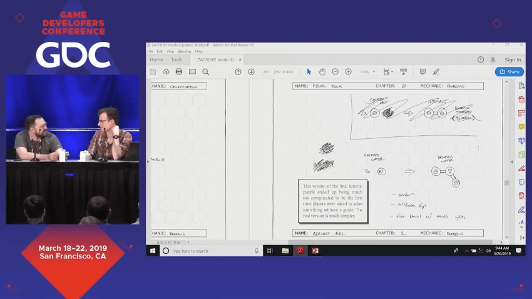Go to previous page arrow
532x299 pixels.
(238, 72)
